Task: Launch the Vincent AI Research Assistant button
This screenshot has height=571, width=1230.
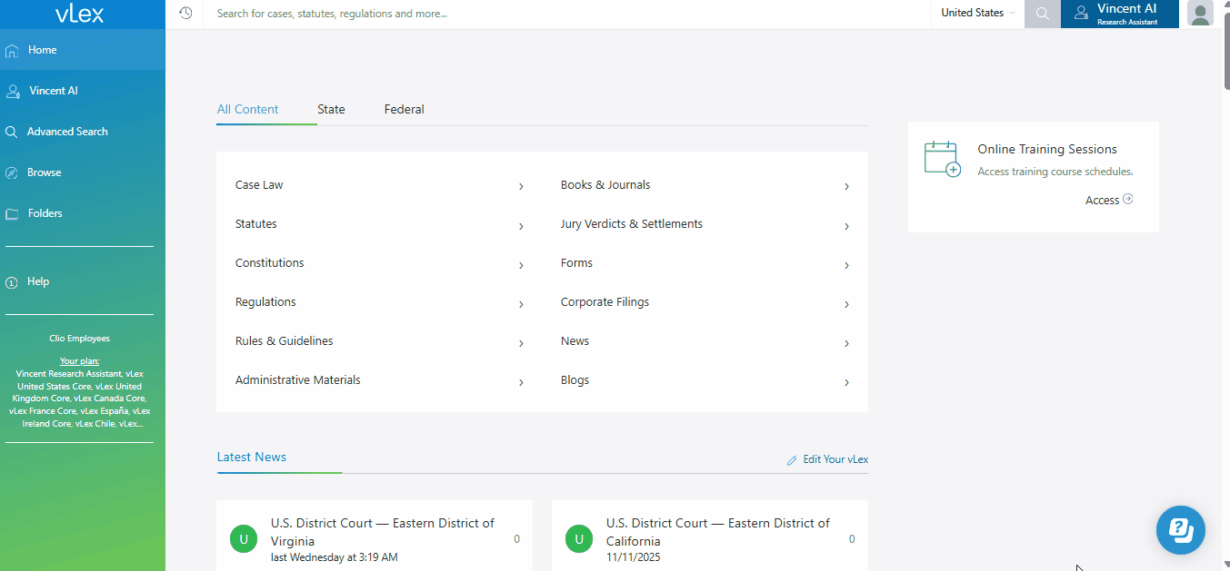Action: [1119, 14]
